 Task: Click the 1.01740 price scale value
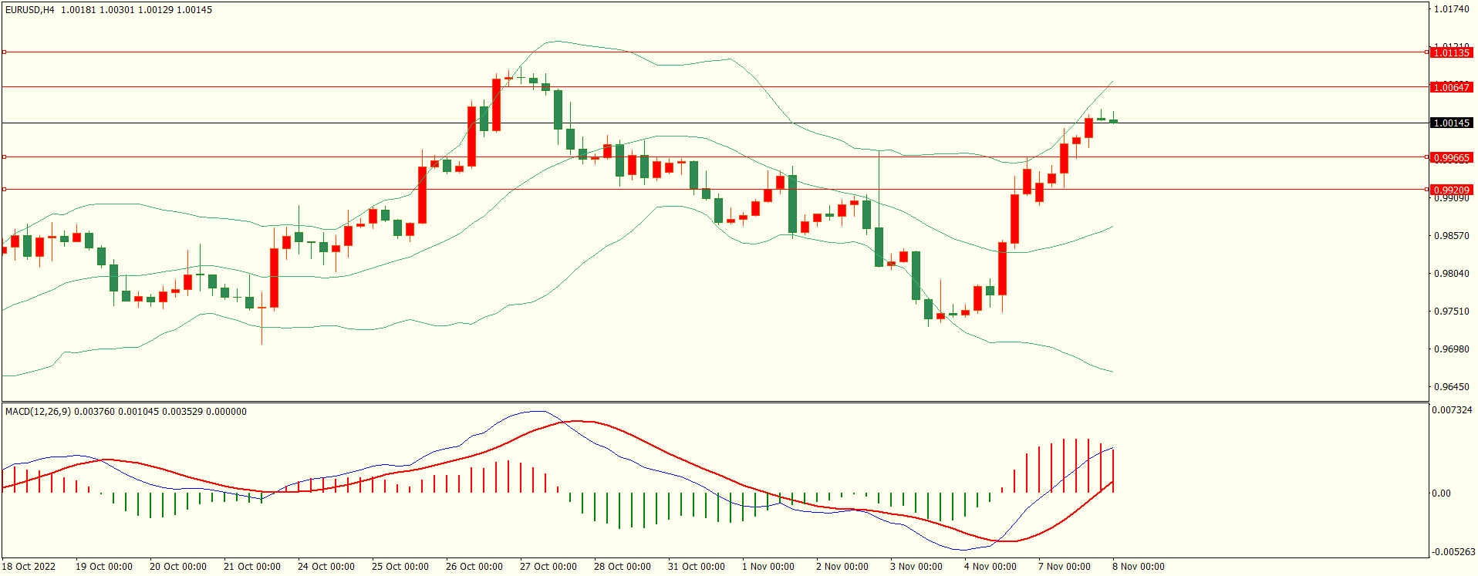click(1451, 9)
